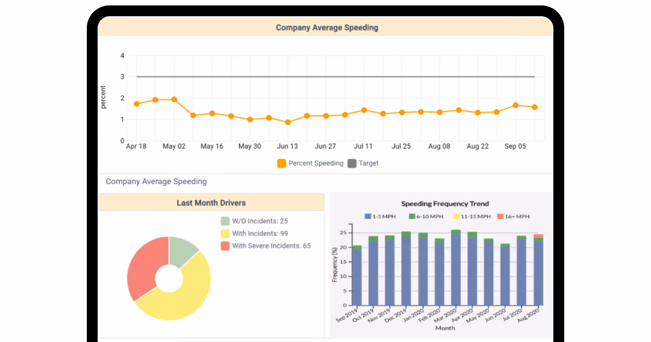The height and width of the screenshot is (342, 651).
Task: Select the Sep 2019 bar
Action: [357, 275]
